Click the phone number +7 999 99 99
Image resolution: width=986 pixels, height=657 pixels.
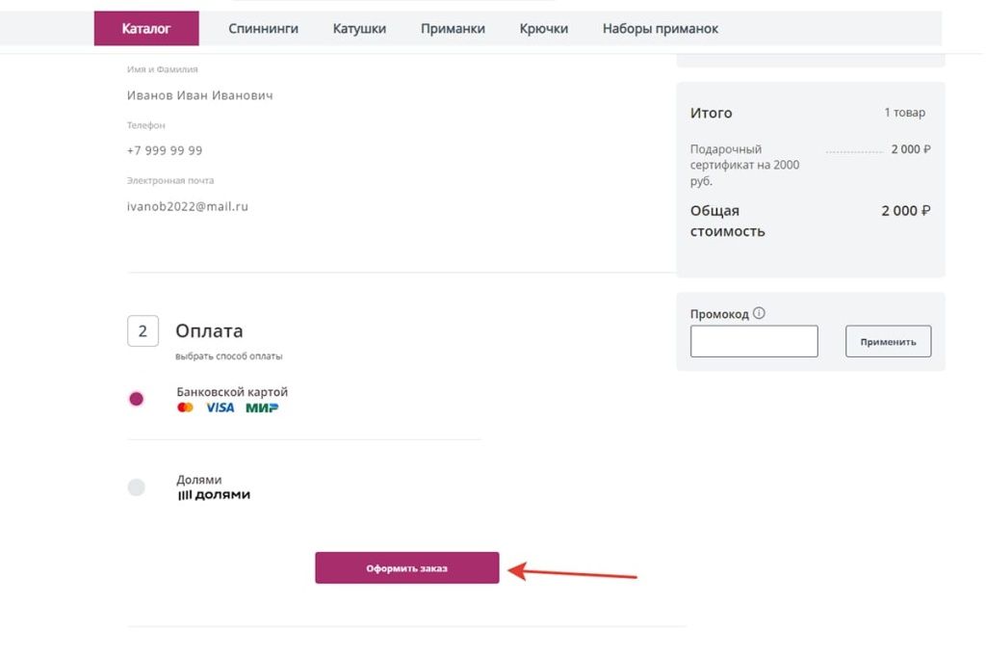click(165, 151)
